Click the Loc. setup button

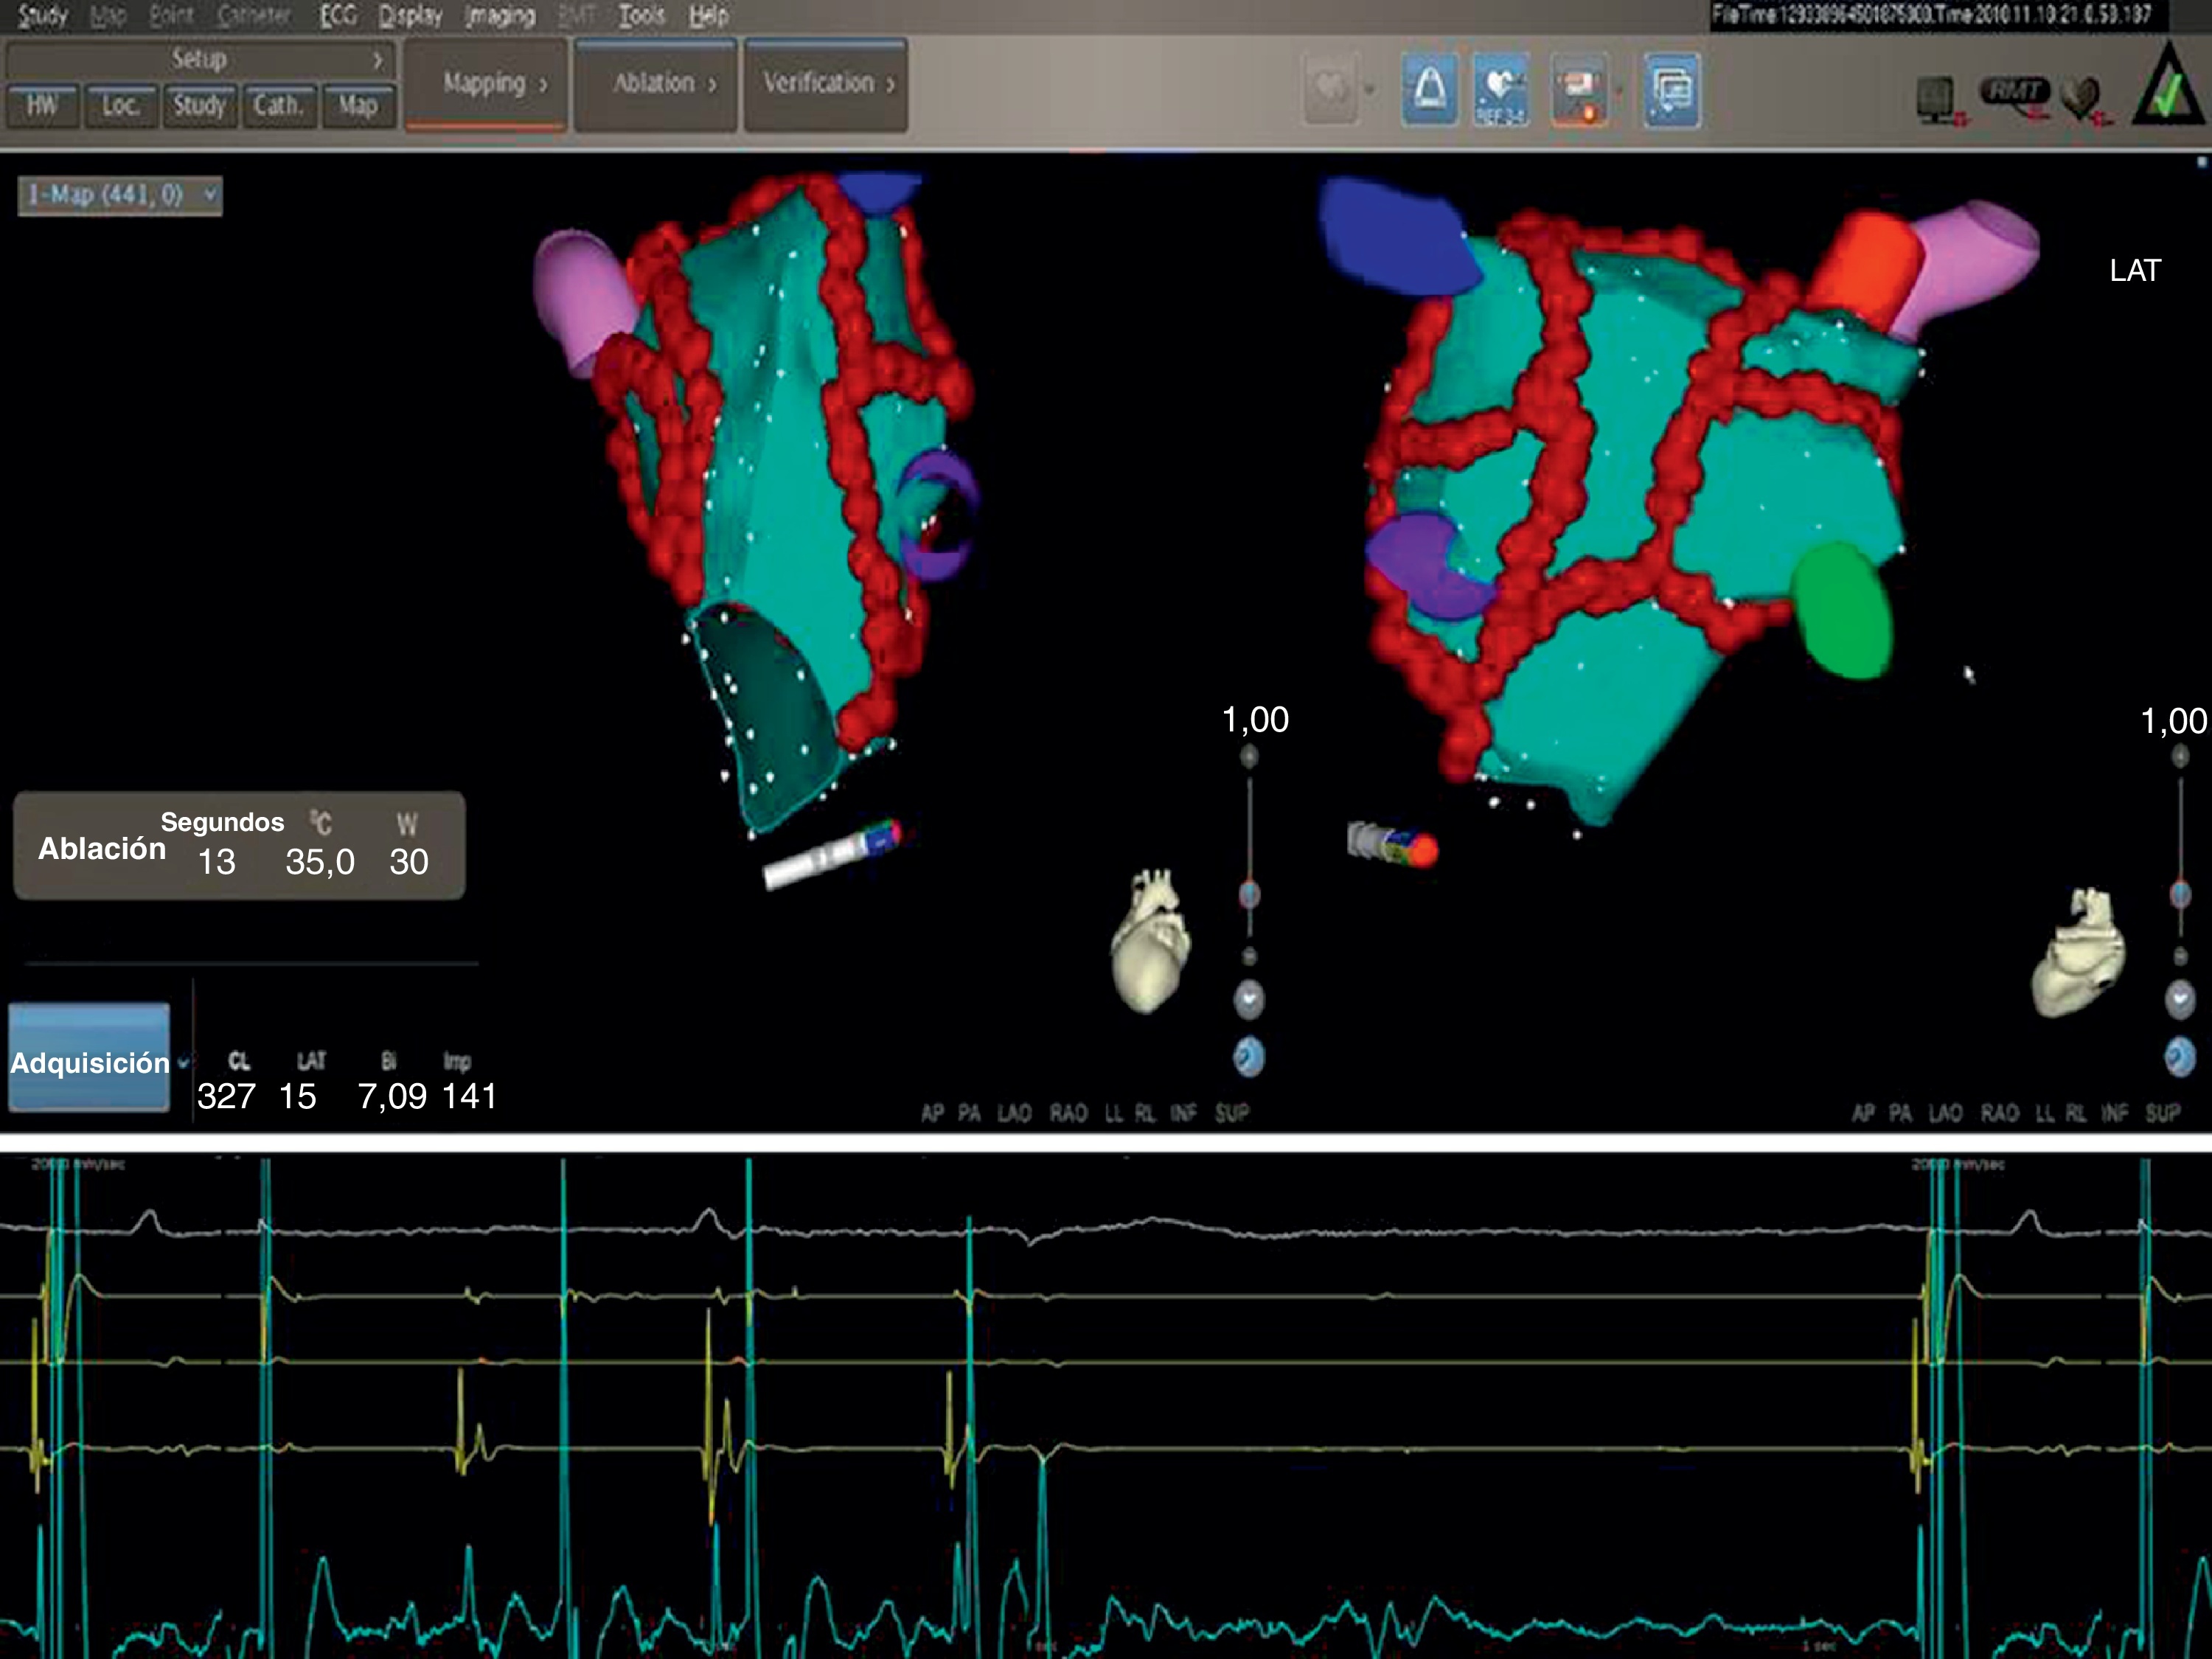pos(120,105)
